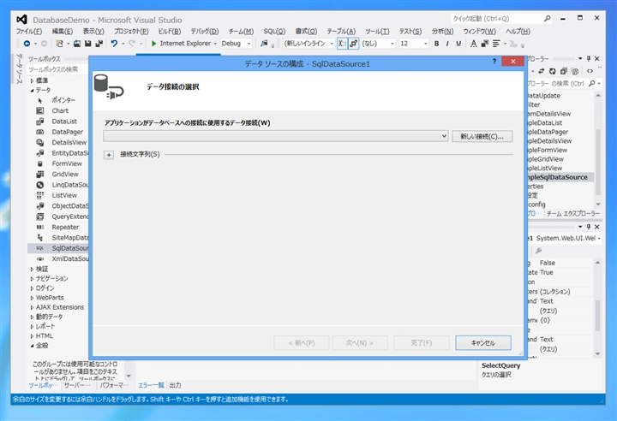
Task: Toggle italic formatting in toolbar
Action: [447, 44]
